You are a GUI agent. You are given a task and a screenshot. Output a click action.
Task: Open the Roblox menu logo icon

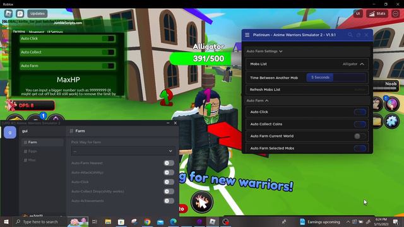click(x=8, y=13)
